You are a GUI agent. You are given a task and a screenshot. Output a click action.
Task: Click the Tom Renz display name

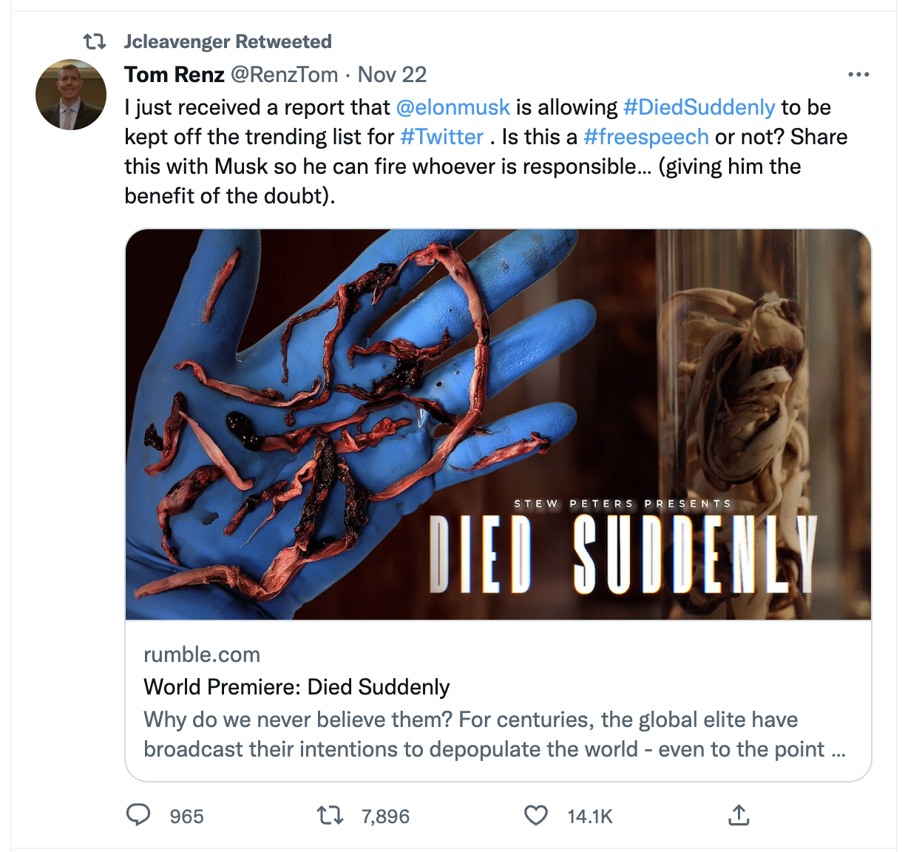[x=174, y=75]
